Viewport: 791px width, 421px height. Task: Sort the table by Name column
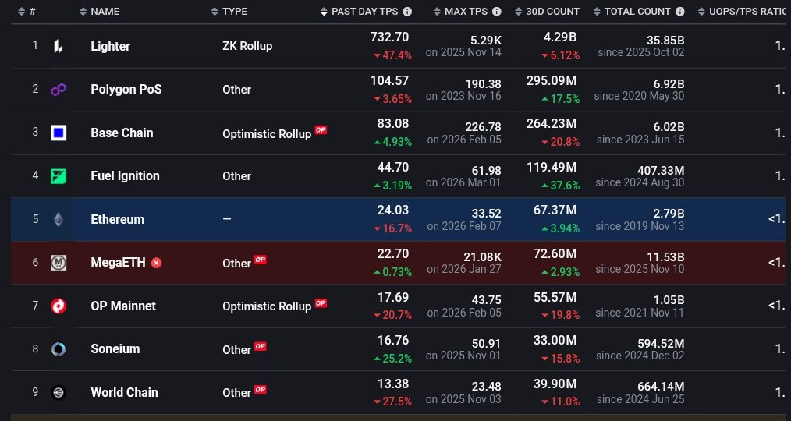100,12
